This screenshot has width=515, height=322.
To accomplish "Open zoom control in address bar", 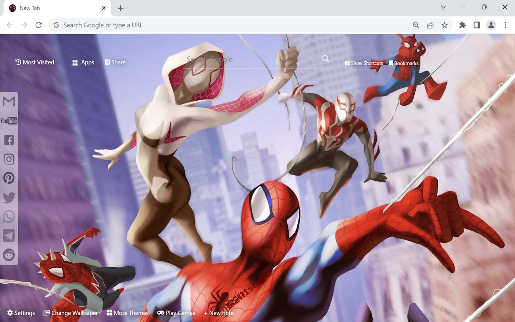I will tap(416, 25).
